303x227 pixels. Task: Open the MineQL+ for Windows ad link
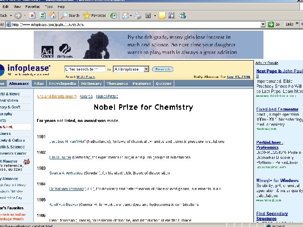pos(277,180)
